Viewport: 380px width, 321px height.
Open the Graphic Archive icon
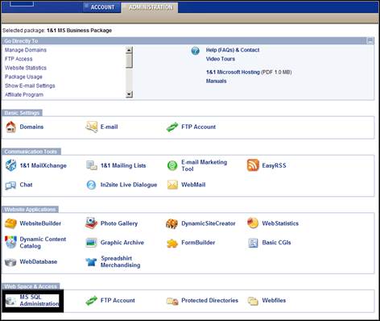pos(91,243)
